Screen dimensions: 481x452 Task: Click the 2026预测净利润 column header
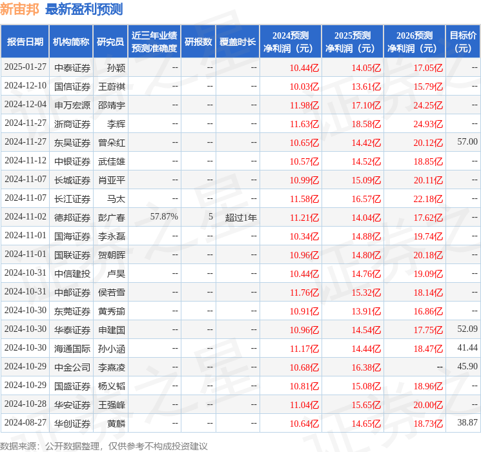(414, 42)
